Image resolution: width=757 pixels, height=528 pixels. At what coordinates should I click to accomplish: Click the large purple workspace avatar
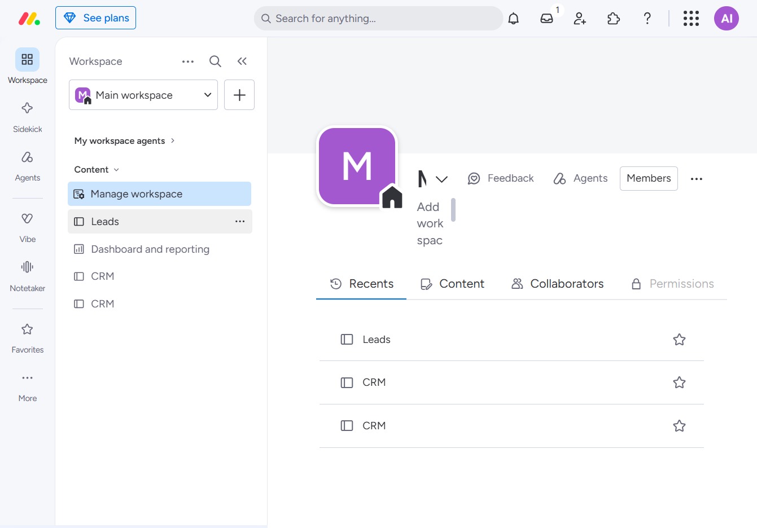tap(357, 166)
